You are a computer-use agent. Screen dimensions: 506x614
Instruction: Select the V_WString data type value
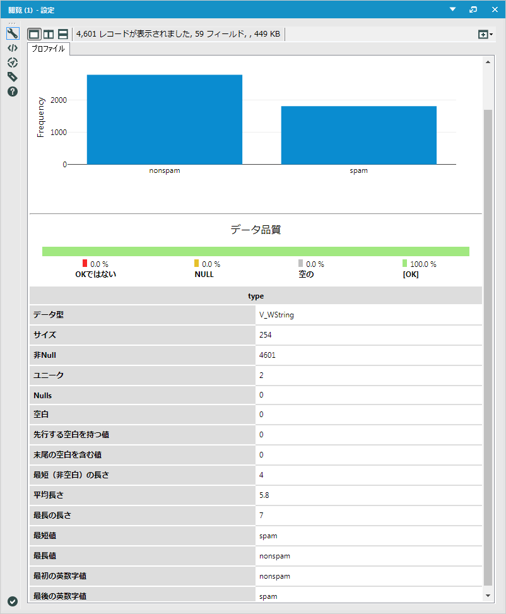tap(276, 315)
